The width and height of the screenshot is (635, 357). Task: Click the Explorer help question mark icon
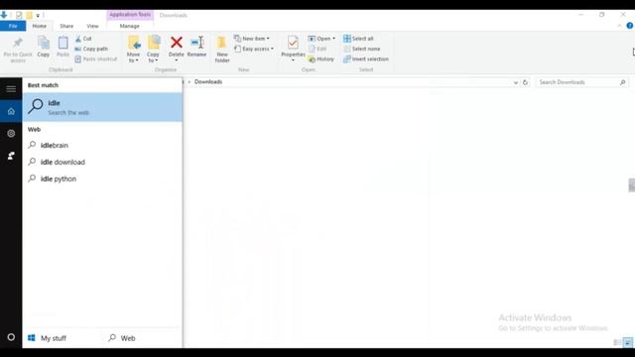tap(630, 26)
